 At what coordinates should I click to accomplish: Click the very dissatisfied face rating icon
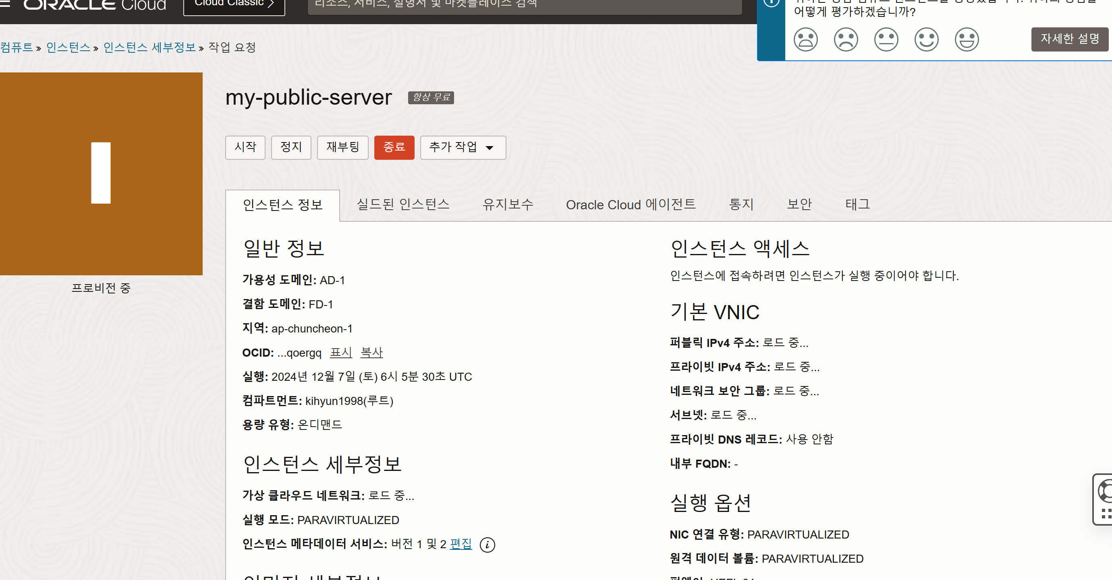coord(805,40)
